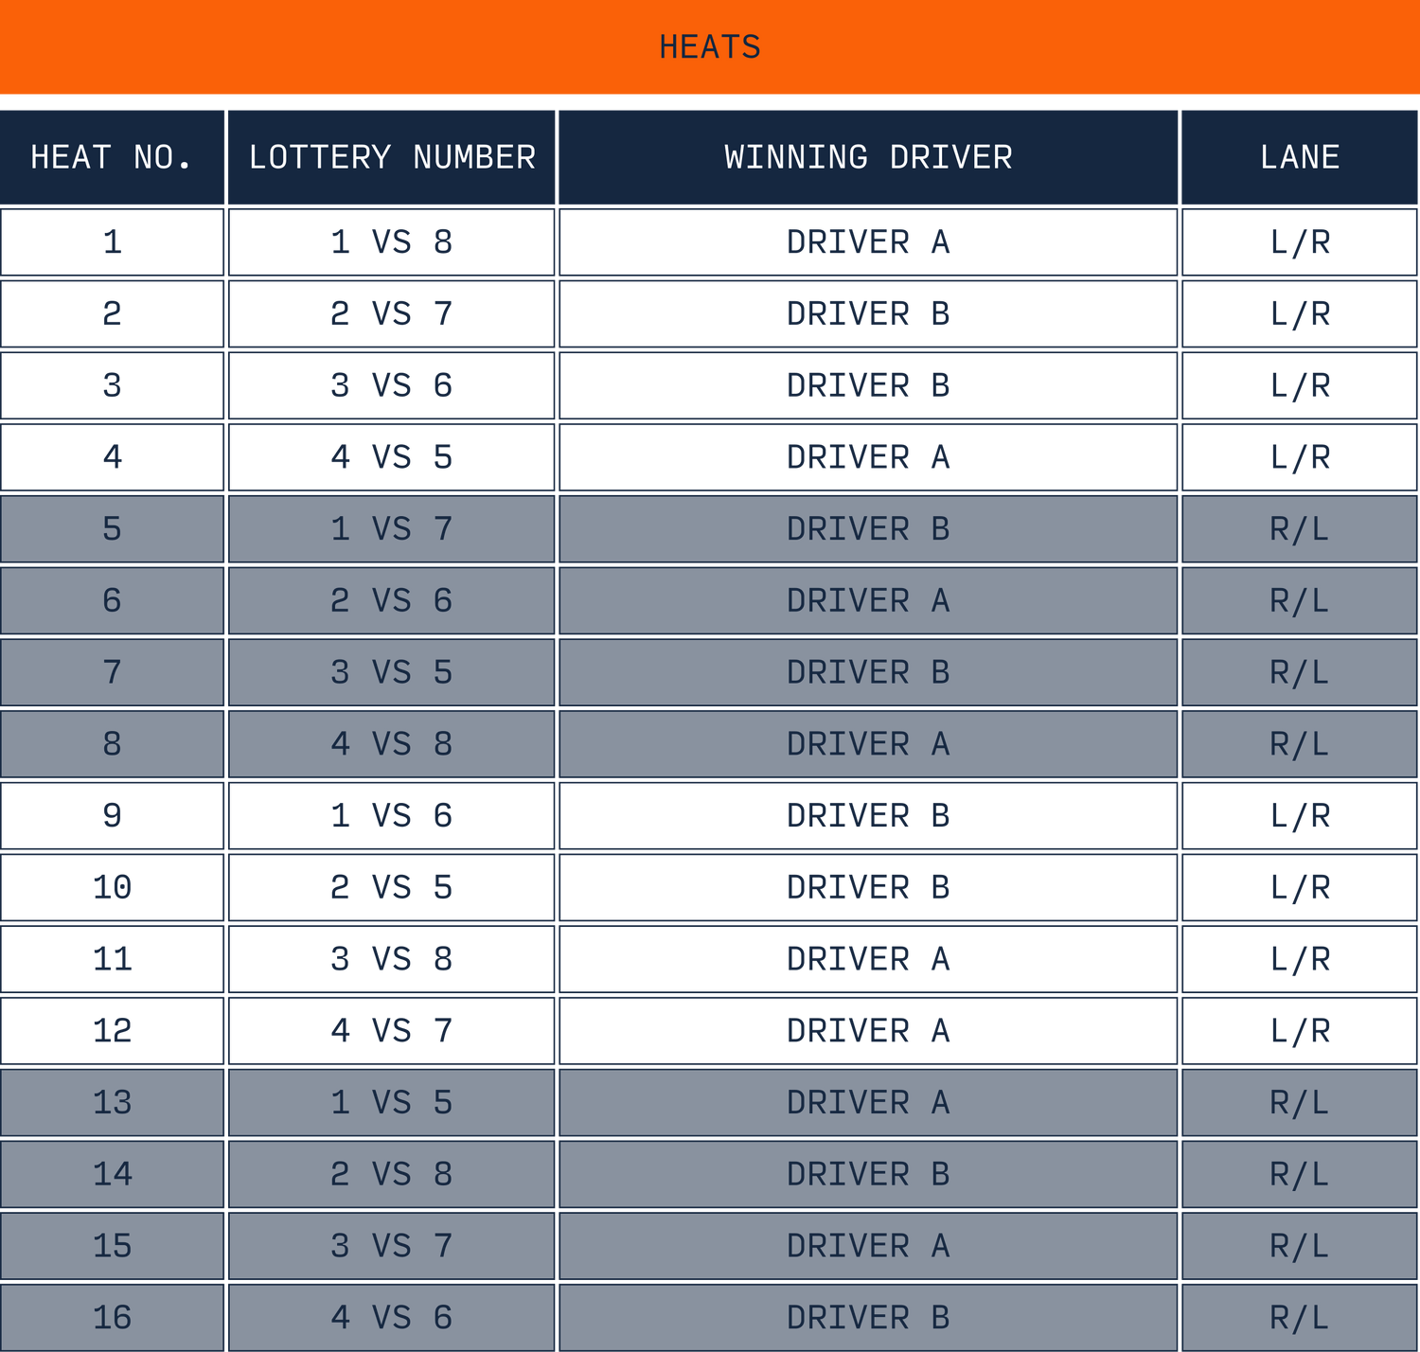Image resolution: width=1420 pixels, height=1352 pixels.
Task: Click the heat number 1 cell
Action: pos(112,242)
